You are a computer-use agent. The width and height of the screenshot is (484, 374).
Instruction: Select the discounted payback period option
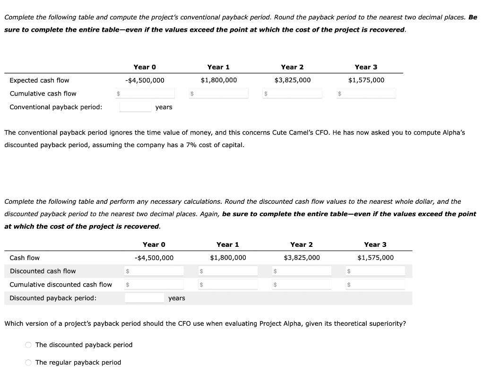click(28, 345)
